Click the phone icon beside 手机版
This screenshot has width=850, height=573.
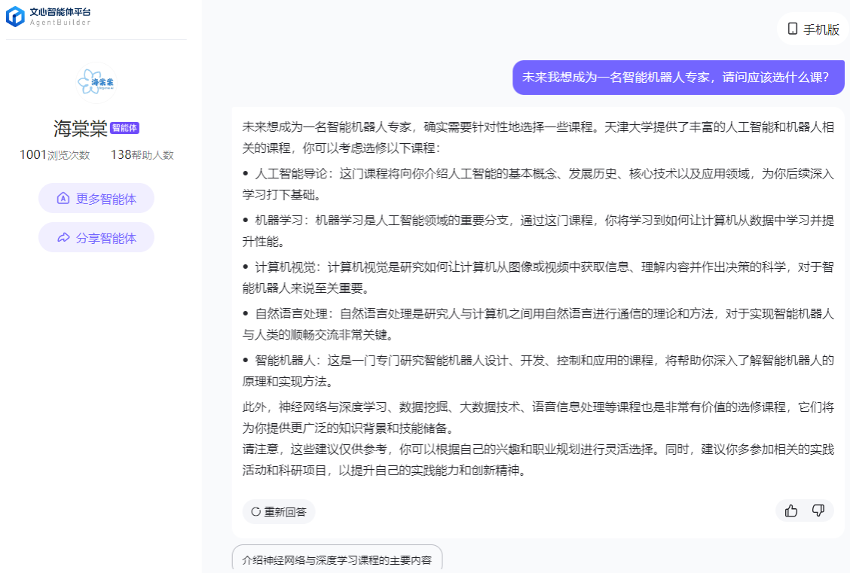pyautogui.click(x=792, y=29)
